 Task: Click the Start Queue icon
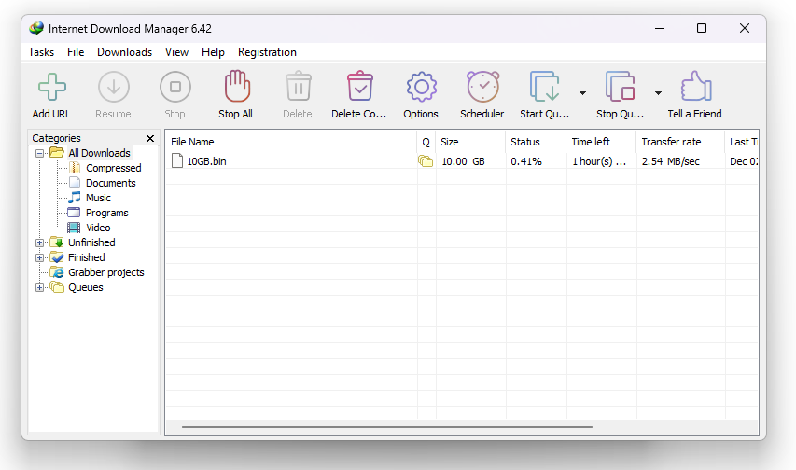pyautogui.click(x=544, y=88)
